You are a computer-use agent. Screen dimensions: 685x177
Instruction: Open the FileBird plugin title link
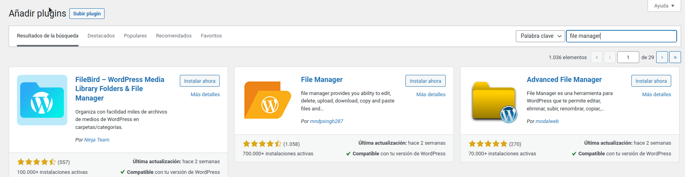(120, 89)
